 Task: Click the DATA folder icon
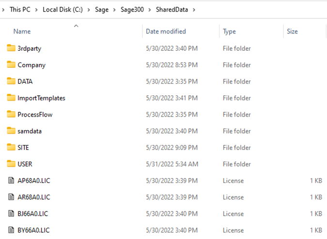coord(12,81)
